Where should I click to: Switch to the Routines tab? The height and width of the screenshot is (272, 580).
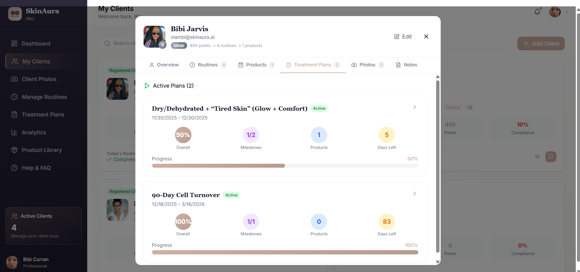[207, 65]
